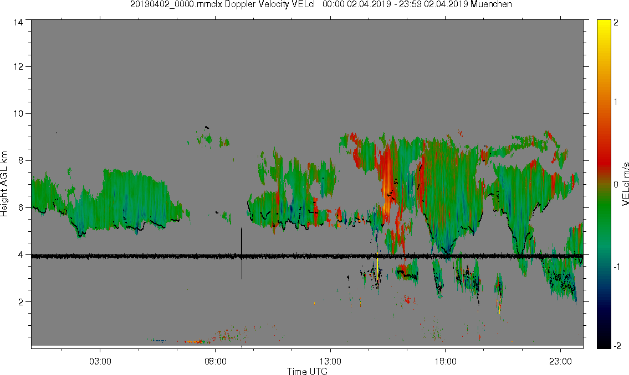Click the height axis label '4'
Viewport: 629px width, 375px height.
point(21,255)
